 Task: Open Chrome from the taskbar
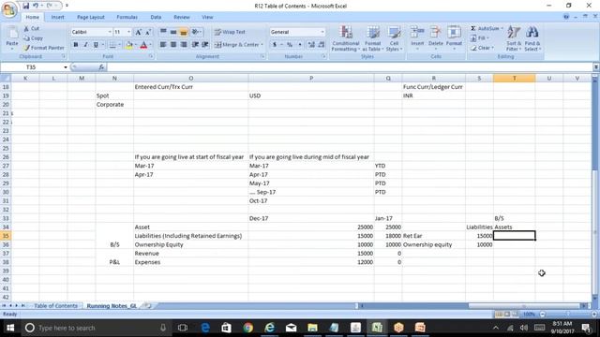click(247, 328)
